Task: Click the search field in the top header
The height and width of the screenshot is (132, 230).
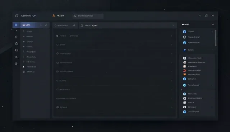Action: 88,16
